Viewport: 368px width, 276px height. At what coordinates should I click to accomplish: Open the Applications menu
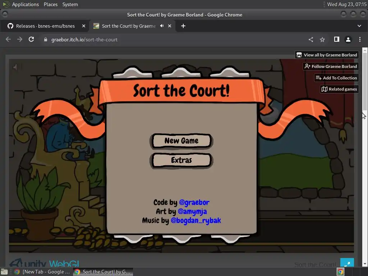pyautogui.click(x=26, y=4)
